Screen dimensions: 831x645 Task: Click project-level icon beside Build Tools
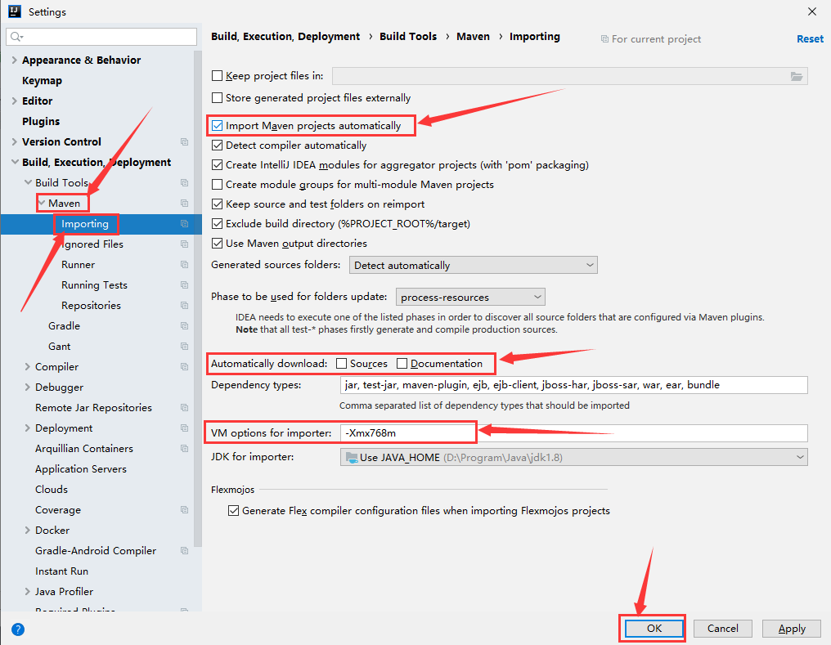[x=184, y=182]
